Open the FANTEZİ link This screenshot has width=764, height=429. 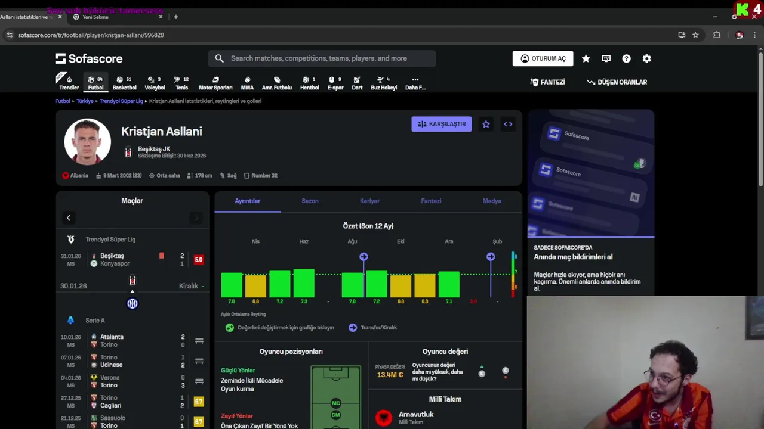(x=547, y=82)
